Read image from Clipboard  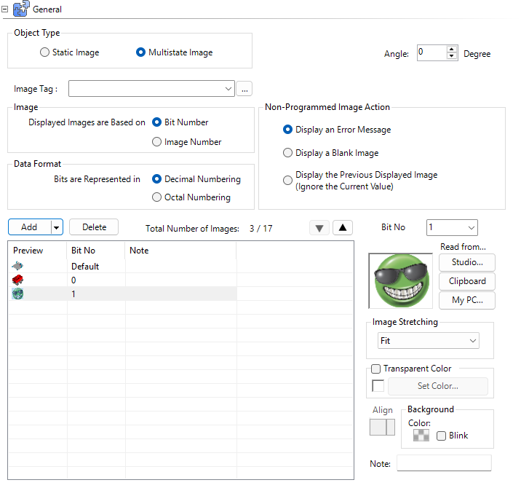tap(467, 281)
